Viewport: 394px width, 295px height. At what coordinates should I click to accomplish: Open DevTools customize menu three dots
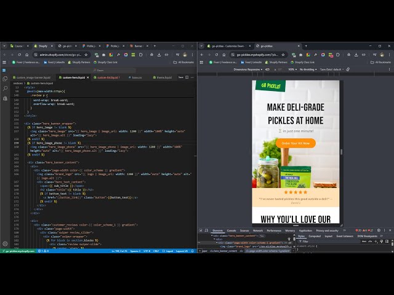click(384, 230)
